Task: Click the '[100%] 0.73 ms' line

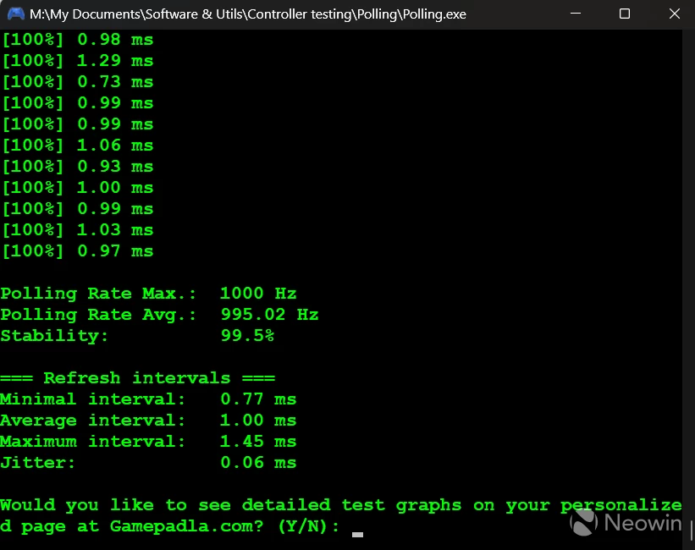Action: pyautogui.click(x=78, y=82)
